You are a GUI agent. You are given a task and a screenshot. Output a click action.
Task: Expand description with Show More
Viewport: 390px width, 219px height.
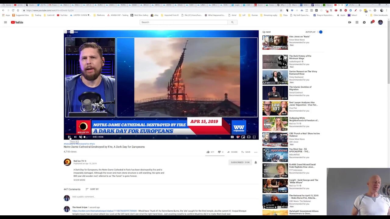(79, 180)
